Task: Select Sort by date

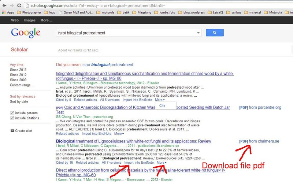Action: 19,101
